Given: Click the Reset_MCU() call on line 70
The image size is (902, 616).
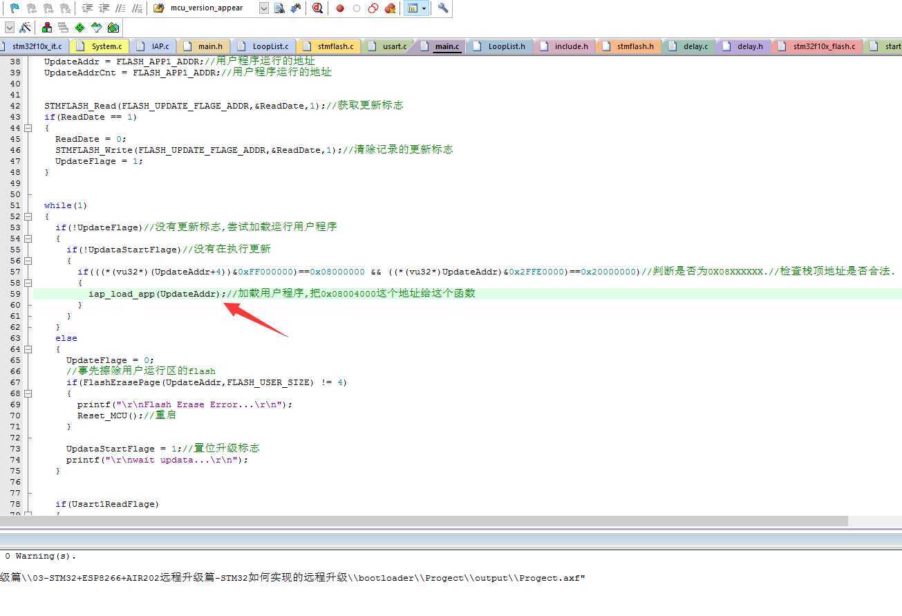Looking at the screenshot, I should tap(108, 416).
